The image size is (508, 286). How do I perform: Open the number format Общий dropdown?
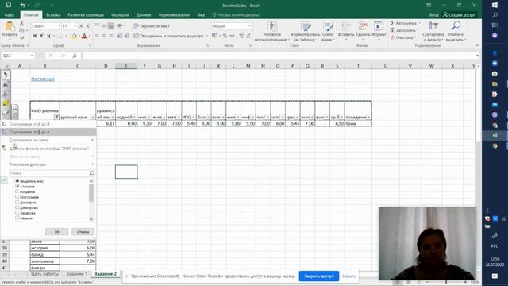click(x=249, y=26)
